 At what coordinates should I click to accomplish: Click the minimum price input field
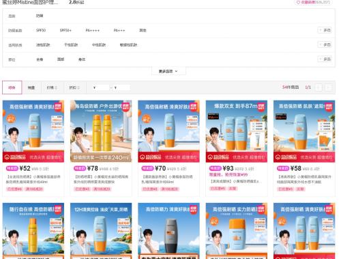[102, 87]
